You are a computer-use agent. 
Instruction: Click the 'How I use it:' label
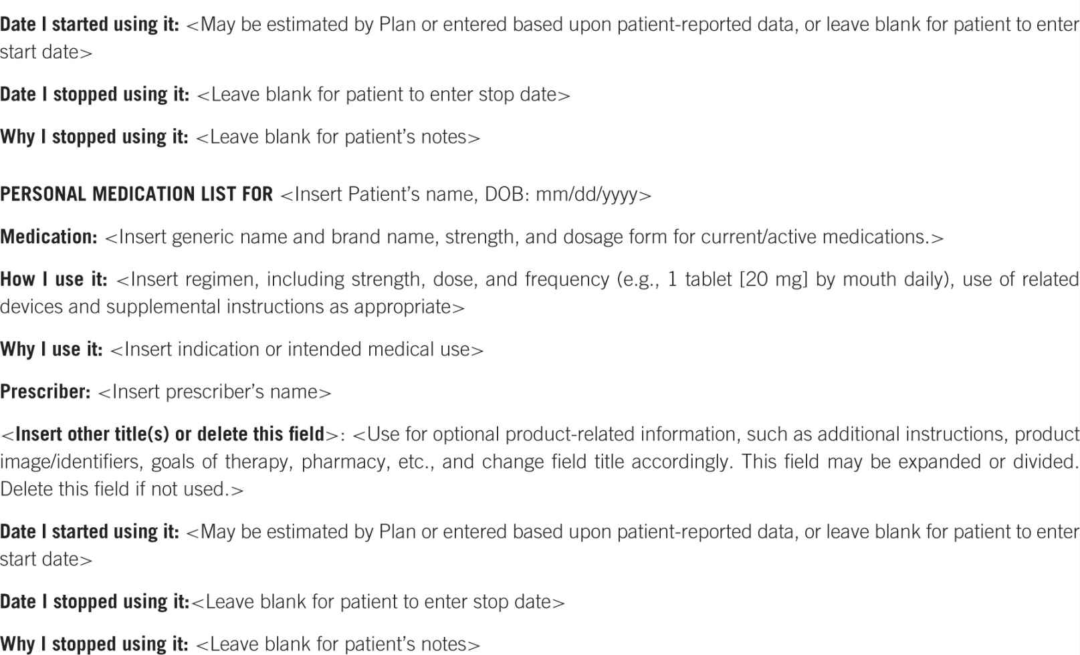pos(53,279)
